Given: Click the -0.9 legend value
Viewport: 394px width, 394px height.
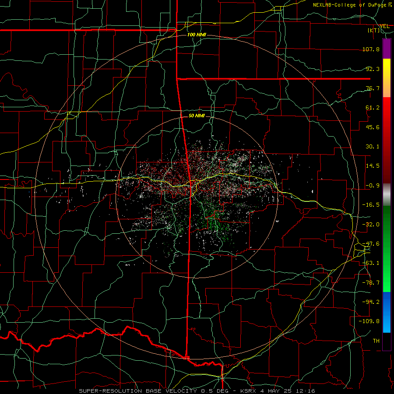Looking at the screenshot, I should pyautogui.click(x=373, y=186).
